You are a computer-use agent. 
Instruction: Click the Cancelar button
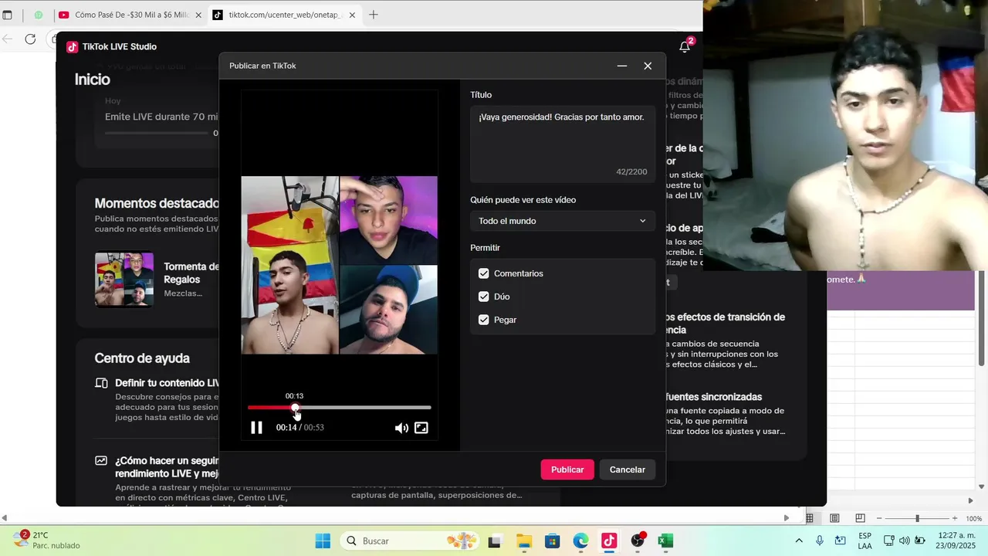point(628,470)
